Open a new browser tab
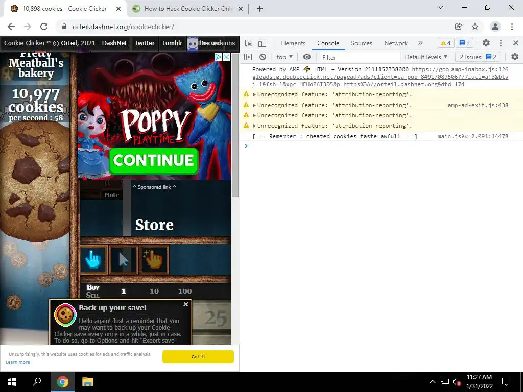 [x=260, y=9]
